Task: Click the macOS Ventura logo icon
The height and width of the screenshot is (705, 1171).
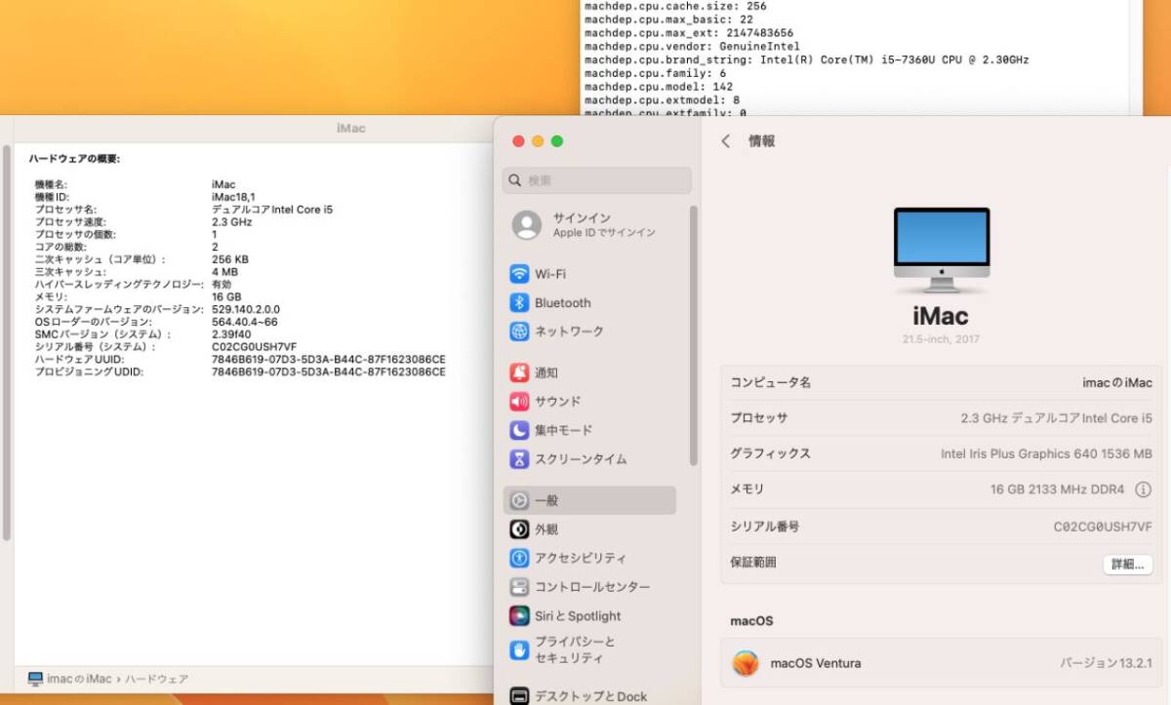Action: 746,663
